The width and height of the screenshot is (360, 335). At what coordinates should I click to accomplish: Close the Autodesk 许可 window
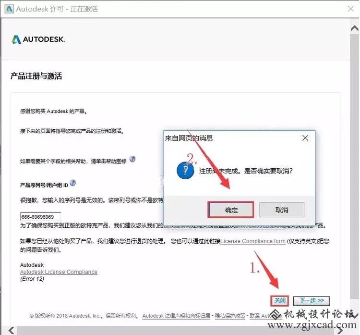[x=350, y=9]
